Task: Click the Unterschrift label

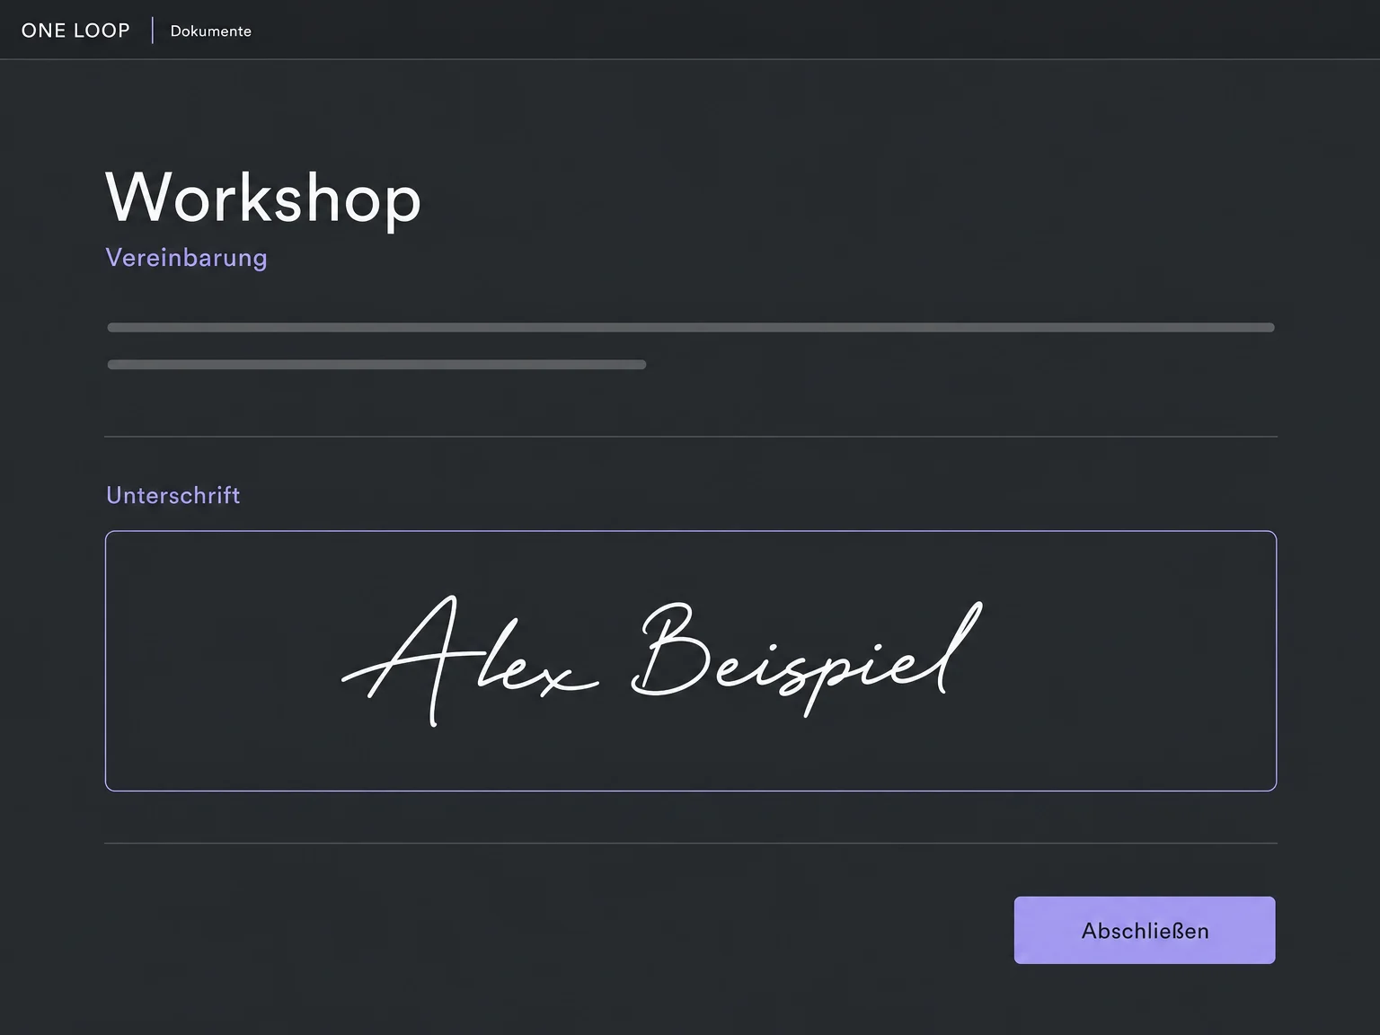Action: point(173,495)
